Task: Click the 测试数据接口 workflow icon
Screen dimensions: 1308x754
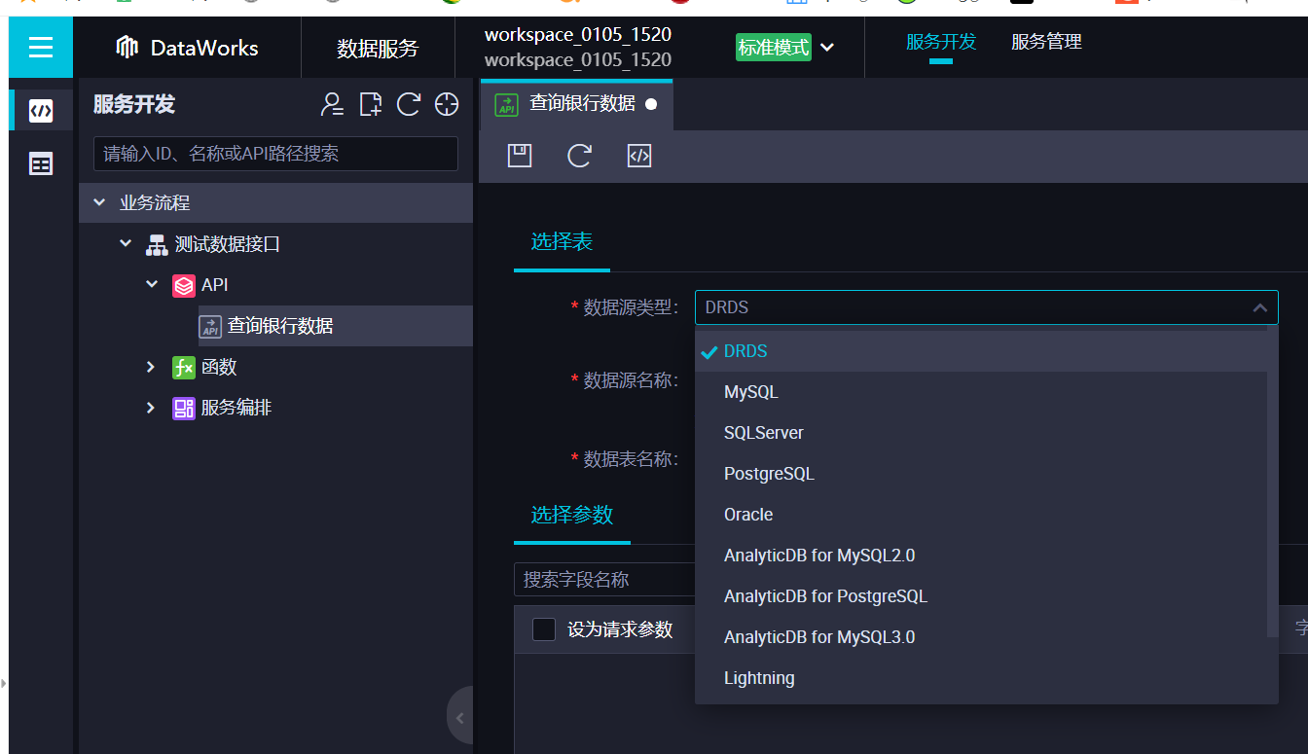Action: pyautogui.click(x=157, y=244)
